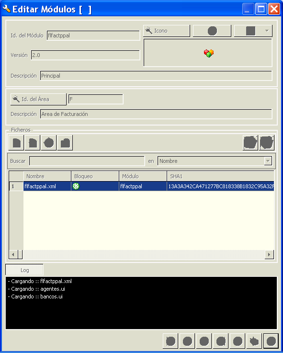The image size is (283, 353).
Task: Switch to the Log tab
Action: point(24,270)
